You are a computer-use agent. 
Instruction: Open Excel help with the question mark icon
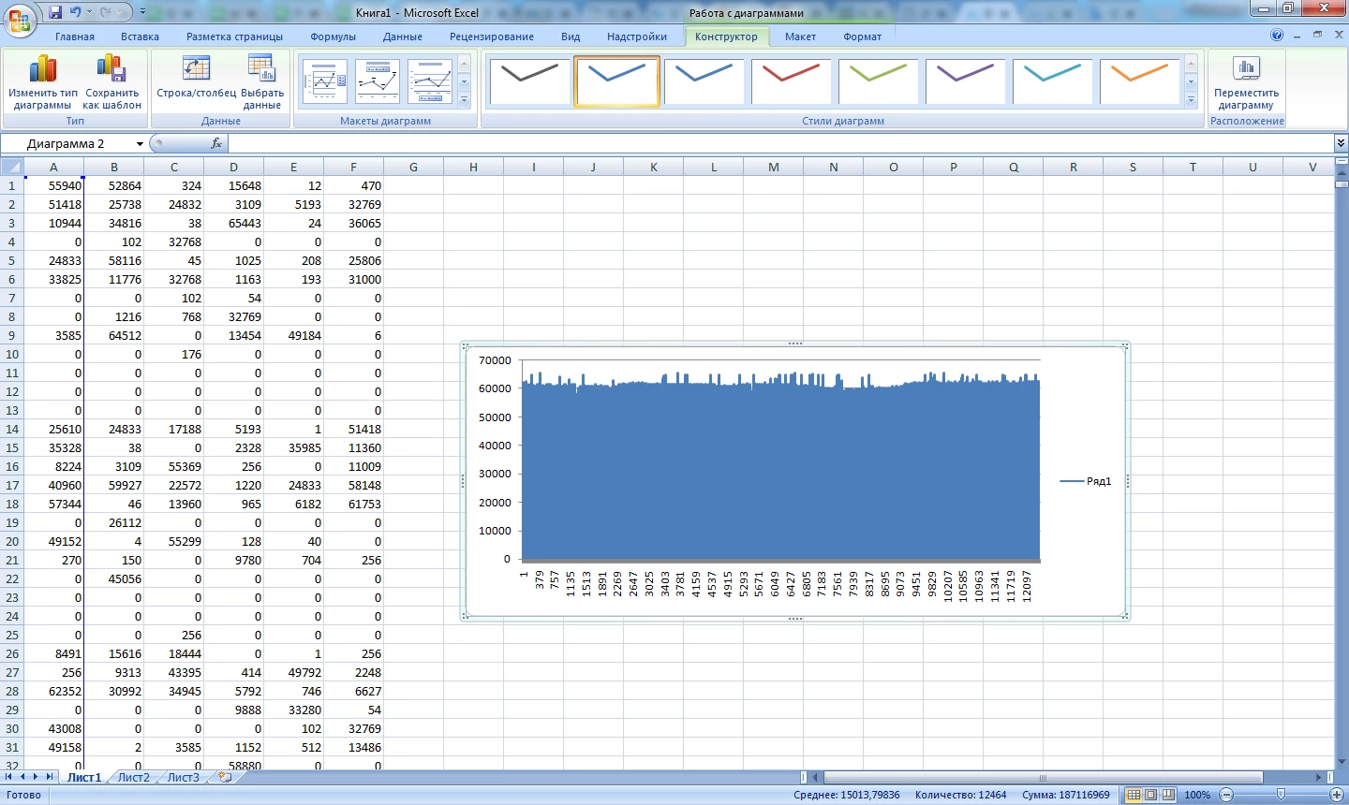tap(1277, 36)
